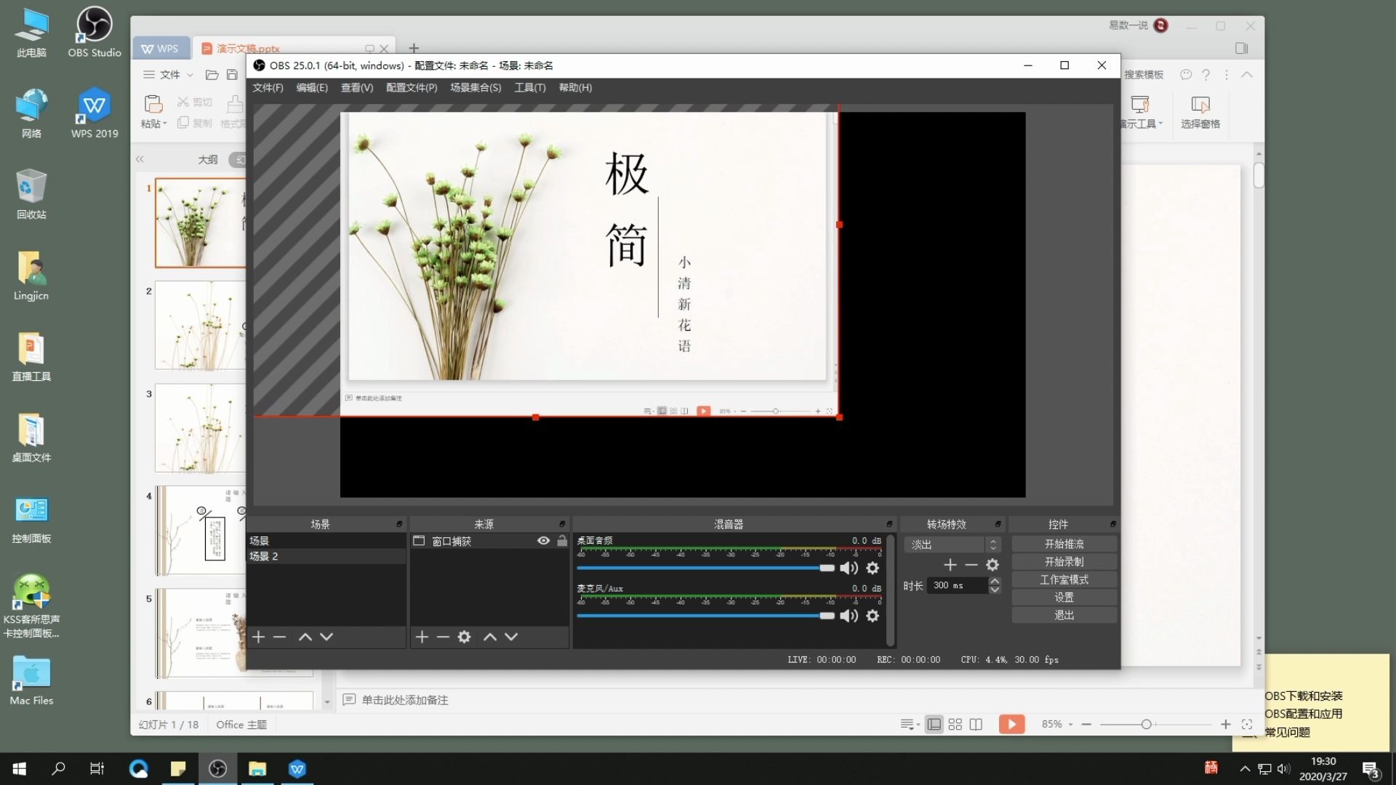Toggle visibility eye of 窗口捕获 source

pos(543,541)
